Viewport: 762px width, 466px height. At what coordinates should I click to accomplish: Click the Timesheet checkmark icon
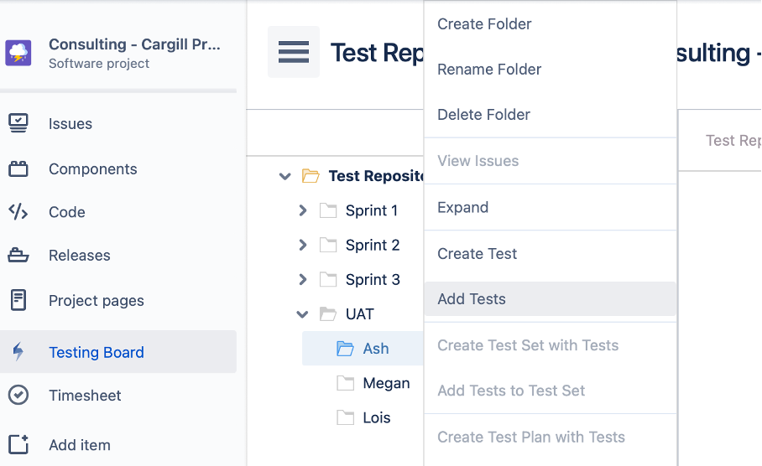(18, 395)
